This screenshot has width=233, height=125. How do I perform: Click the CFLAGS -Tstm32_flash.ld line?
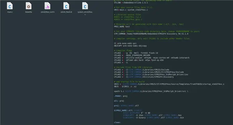136,53
